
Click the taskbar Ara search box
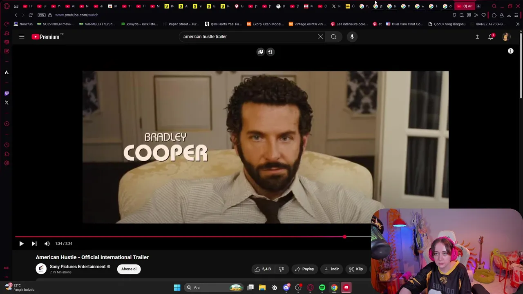[215, 287]
